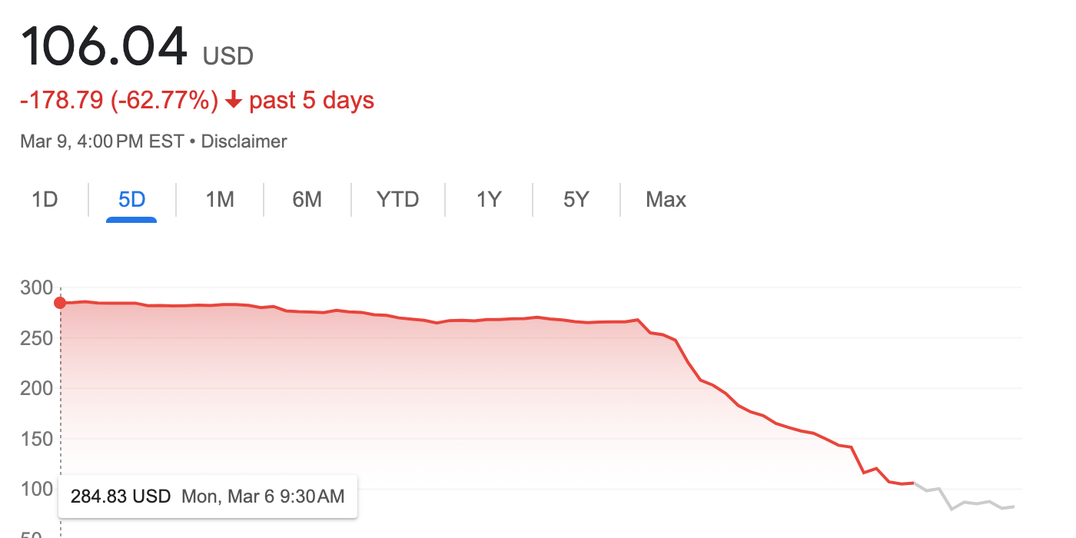The height and width of the screenshot is (538, 1076).
Task: Open the Disclaimer link
Action: pos(244,141)
